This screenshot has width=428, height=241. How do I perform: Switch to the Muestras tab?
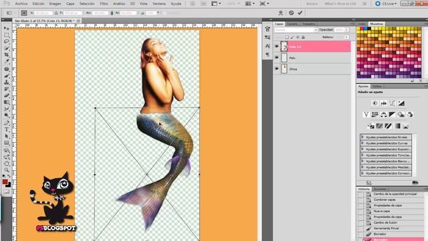[x=377, y=24]
